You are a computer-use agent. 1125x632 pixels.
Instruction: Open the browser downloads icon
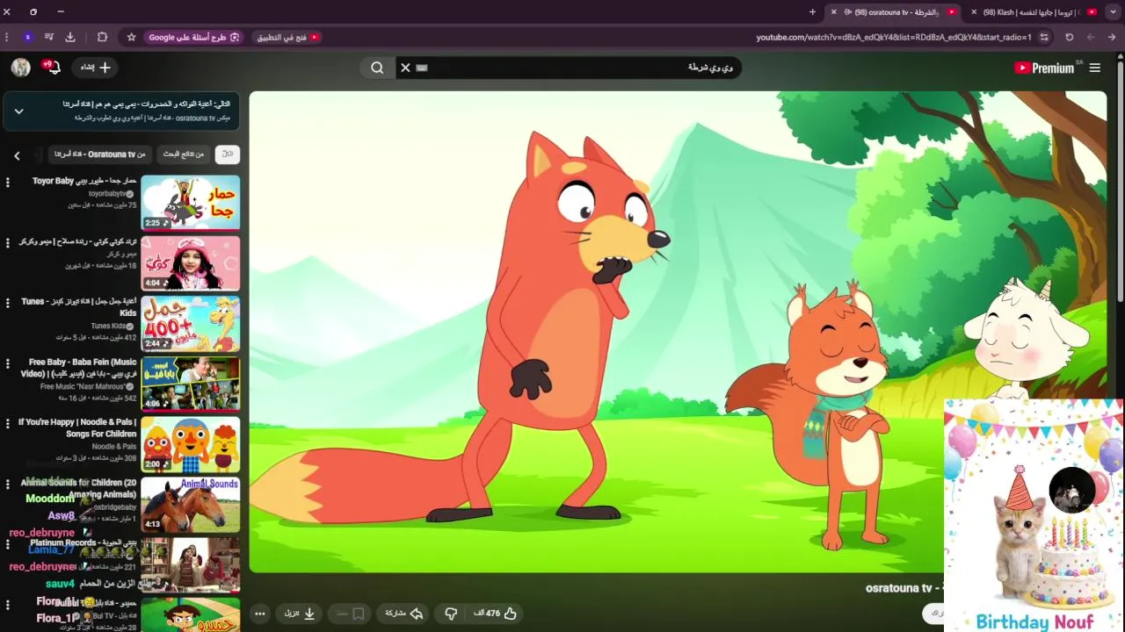(x=70, y=37)
